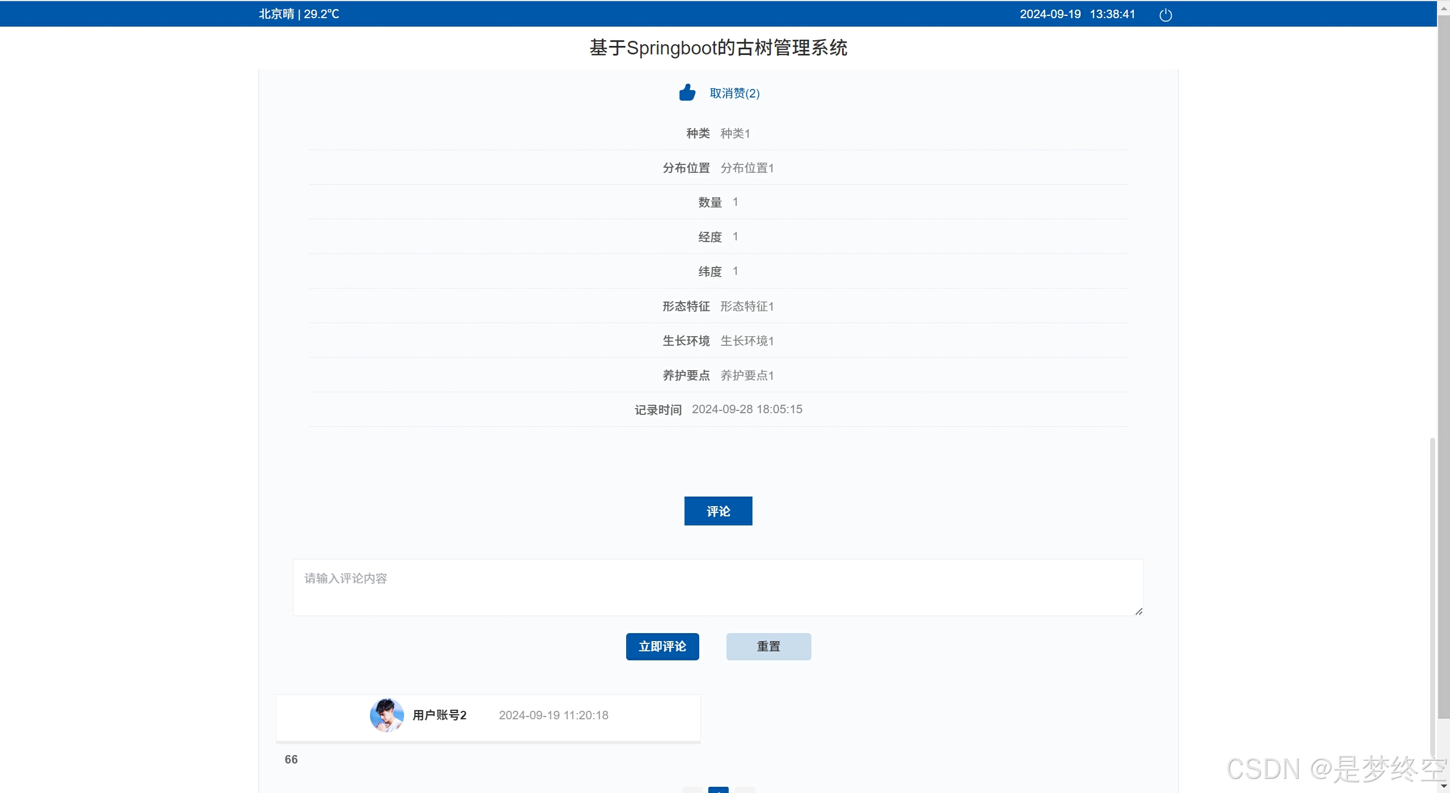
Task: Click 用户账号2's avatar picture
Action: [386, 715]
